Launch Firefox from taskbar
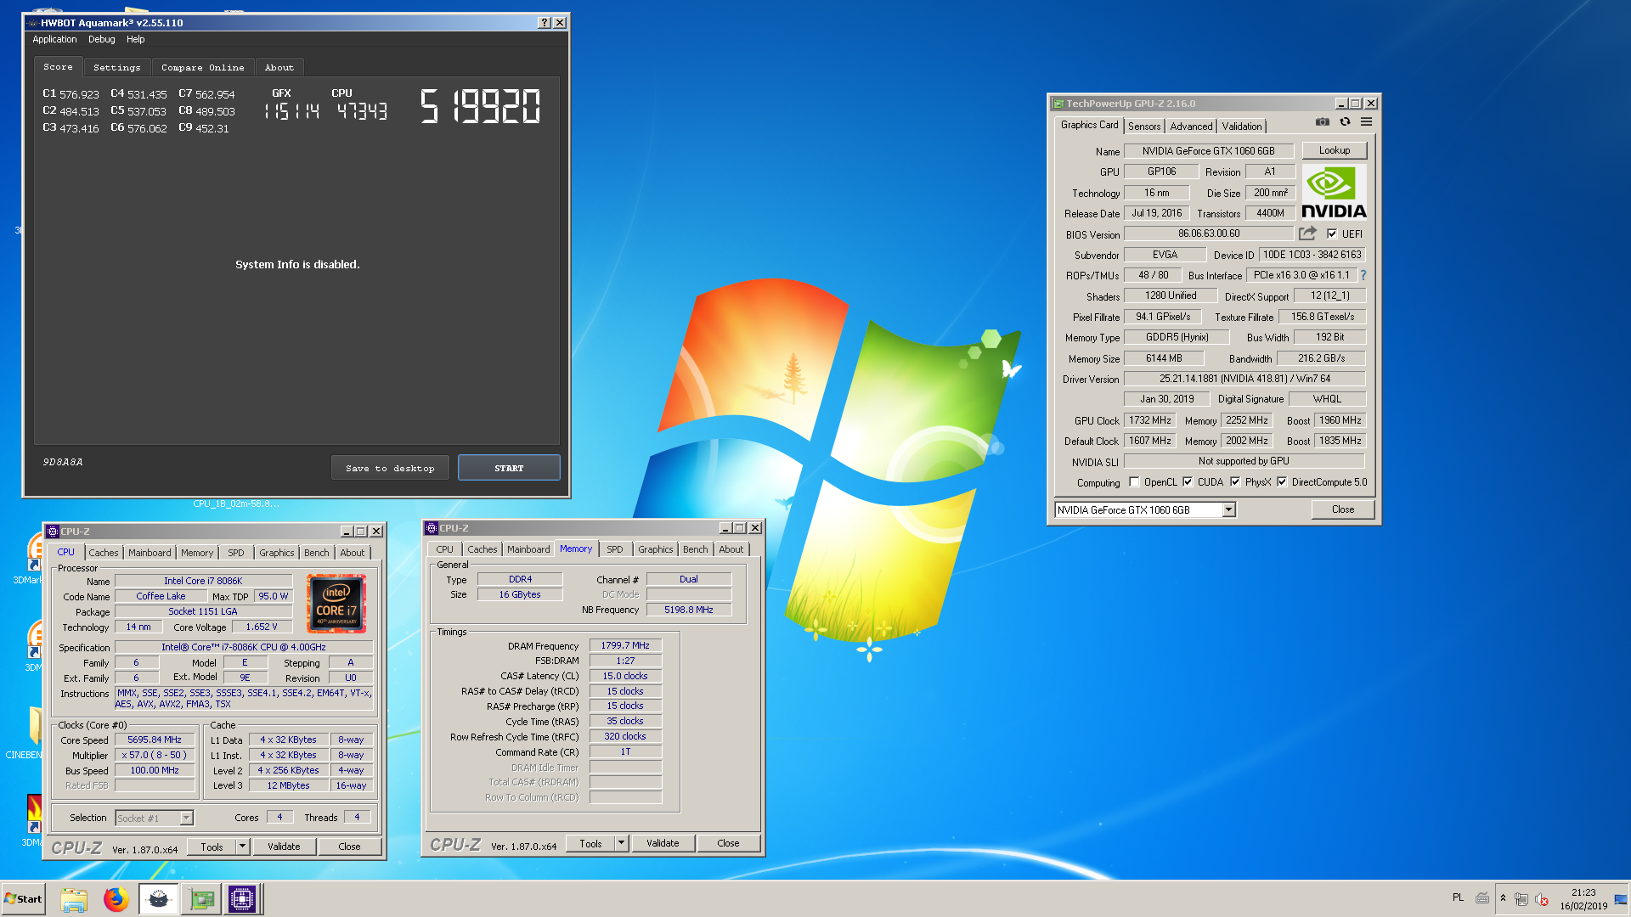 point(116,899)
